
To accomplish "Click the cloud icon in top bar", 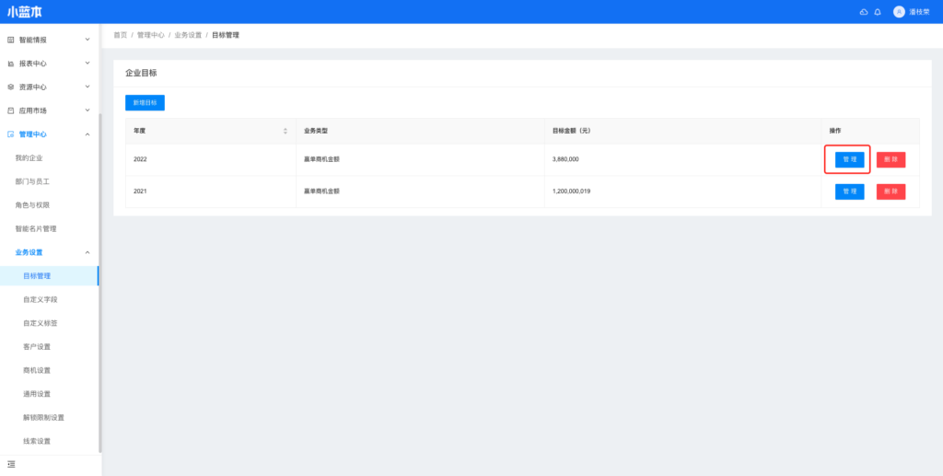I will [x=863, y=12].
